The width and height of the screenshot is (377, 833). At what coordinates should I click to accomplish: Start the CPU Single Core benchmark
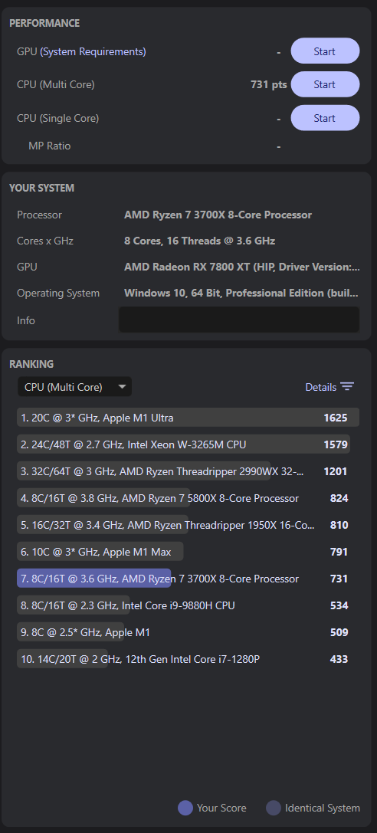tap(325, 118)
